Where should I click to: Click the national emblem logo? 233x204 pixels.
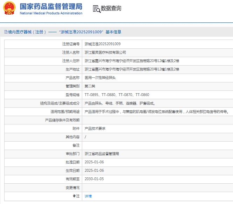pyautogui.click(x=9, y=8)
